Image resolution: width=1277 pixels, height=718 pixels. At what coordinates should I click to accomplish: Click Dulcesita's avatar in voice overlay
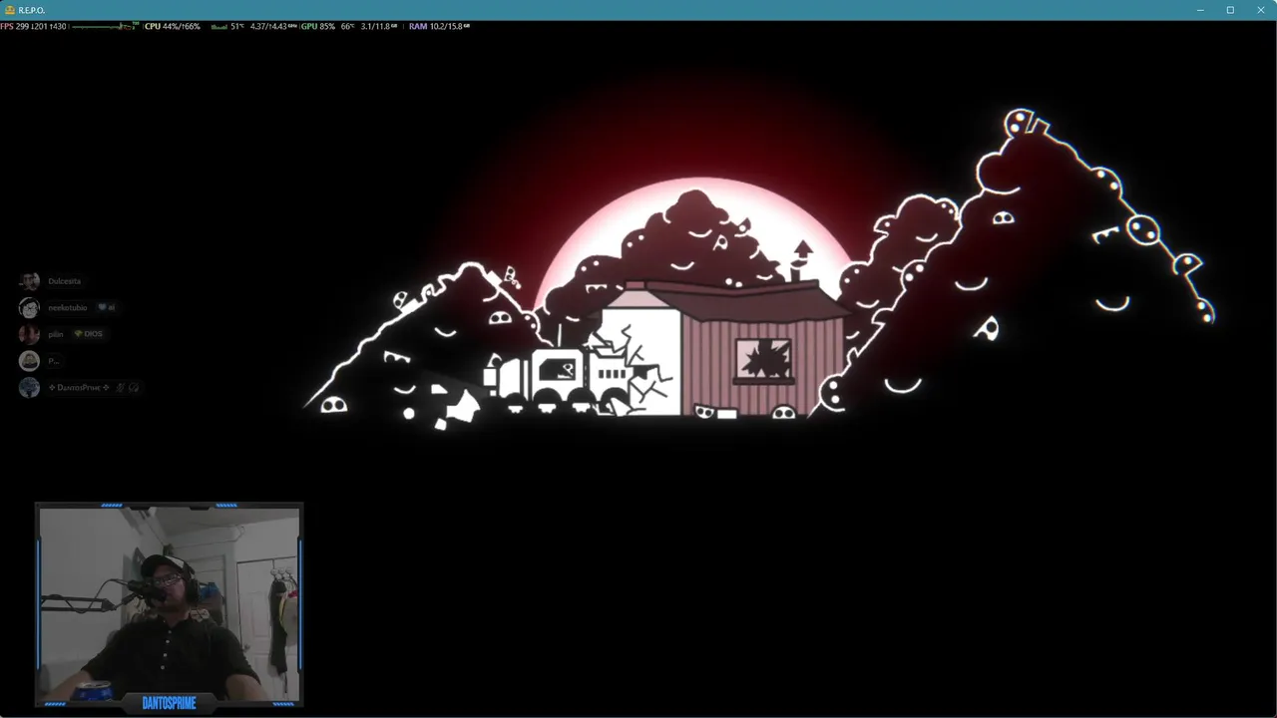point(30,281)
